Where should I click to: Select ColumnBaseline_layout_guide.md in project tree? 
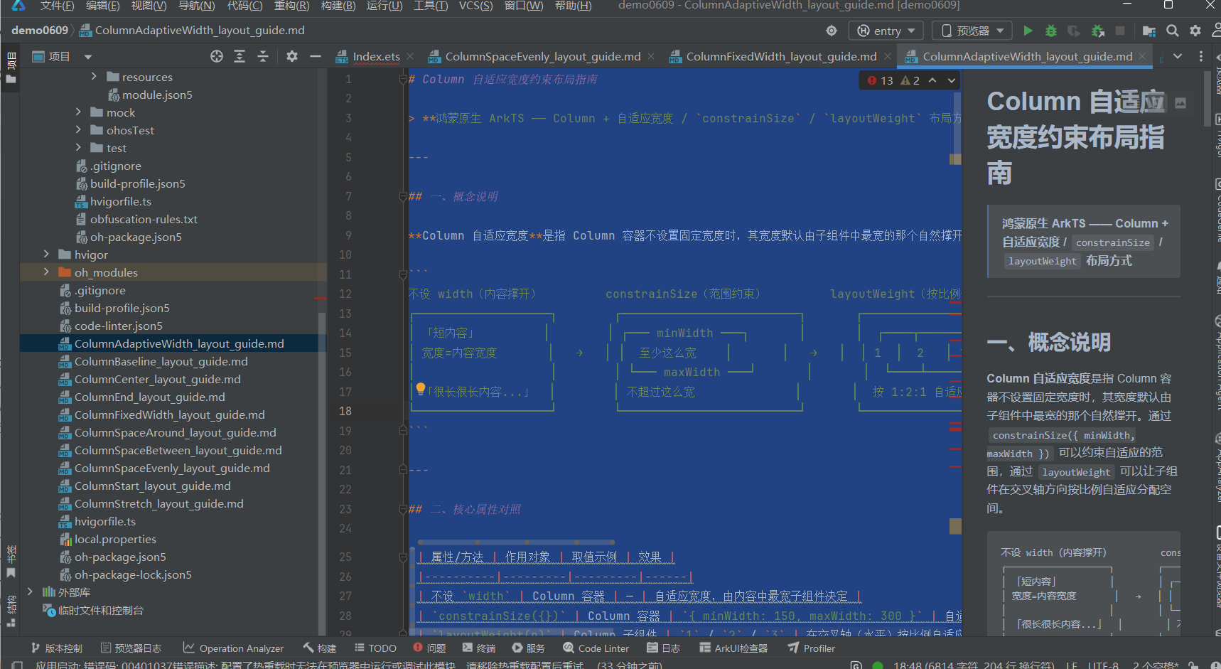161,361
